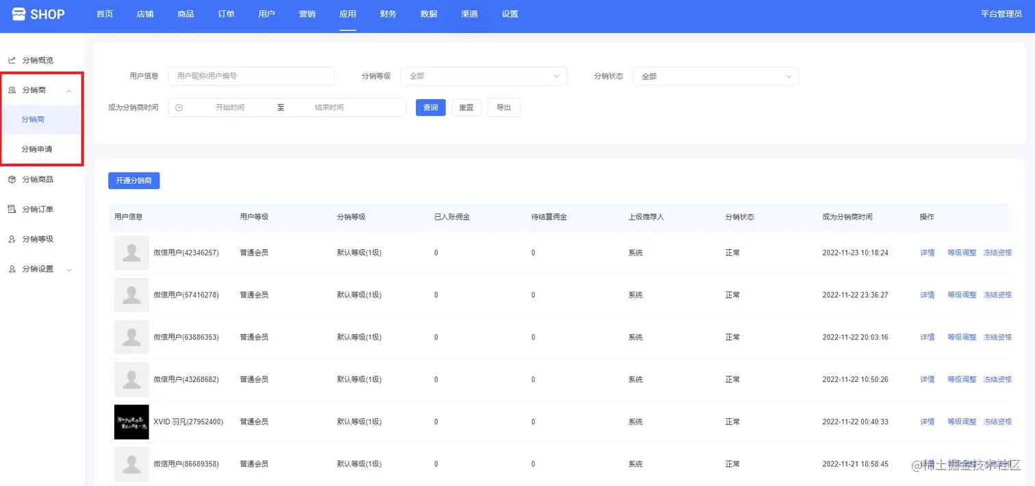
Task: Click the 成为分销商时间 column header
Action: tap(847, 217)
